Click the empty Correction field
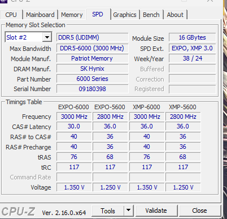227x219 pixels. click(192, 79)
